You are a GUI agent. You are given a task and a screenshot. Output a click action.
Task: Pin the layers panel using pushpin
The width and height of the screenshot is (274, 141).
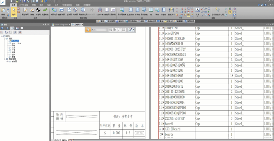(46, 25)
